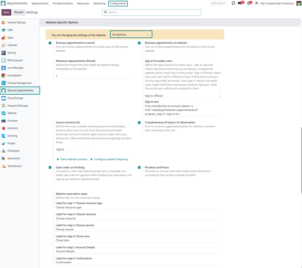This screenshot has height=268, width=302.
Task: Expand the My Website selector dropdown
Action: tap(131, 34)
